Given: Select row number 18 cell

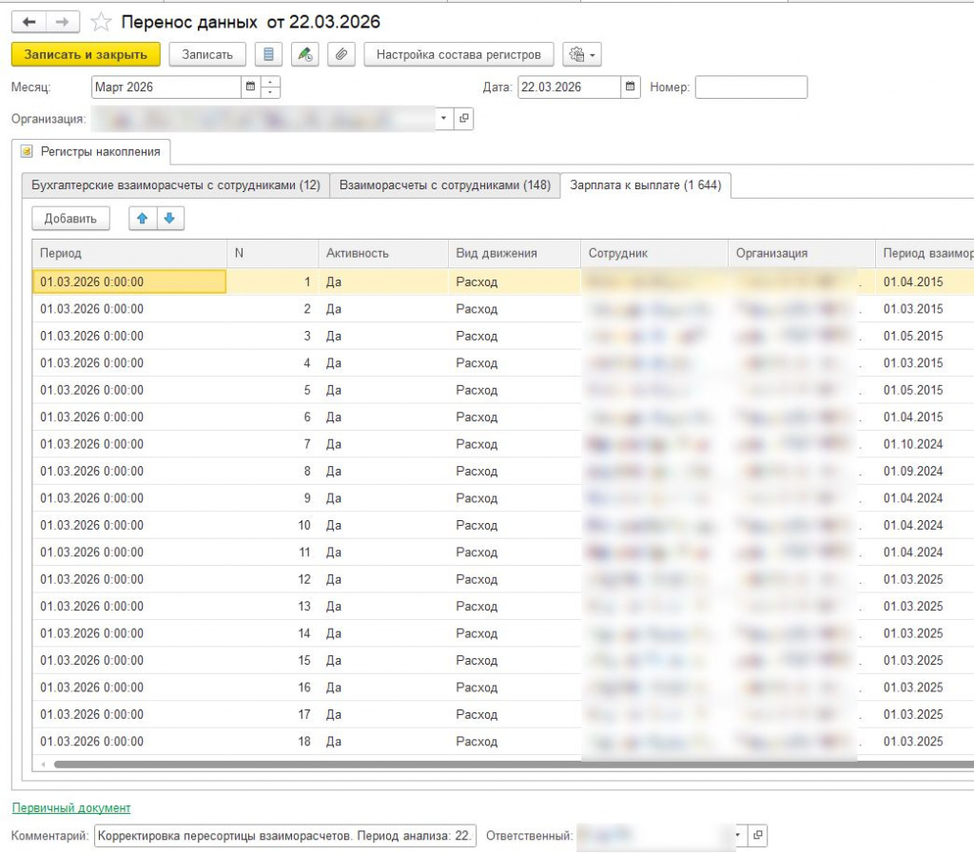Looking at the screenshot, I should tap(273, 741).
